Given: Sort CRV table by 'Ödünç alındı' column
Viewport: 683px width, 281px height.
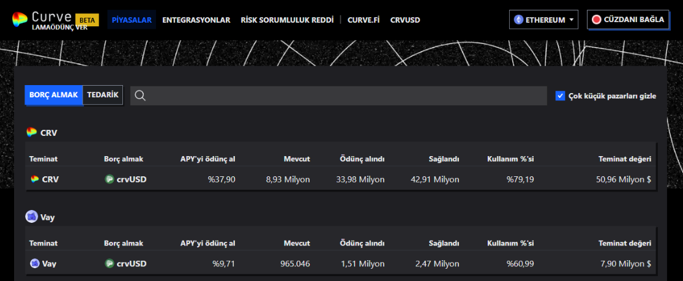Looking at the screenshot, I should click(362, 159).
